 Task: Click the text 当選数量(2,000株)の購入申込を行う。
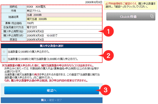pos(29,52)
